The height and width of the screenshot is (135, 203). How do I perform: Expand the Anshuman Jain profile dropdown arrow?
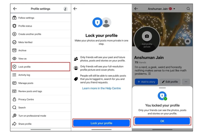(174, 9)
